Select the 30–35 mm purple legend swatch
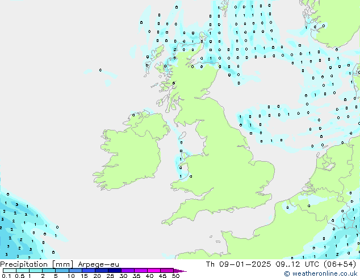 128,271
